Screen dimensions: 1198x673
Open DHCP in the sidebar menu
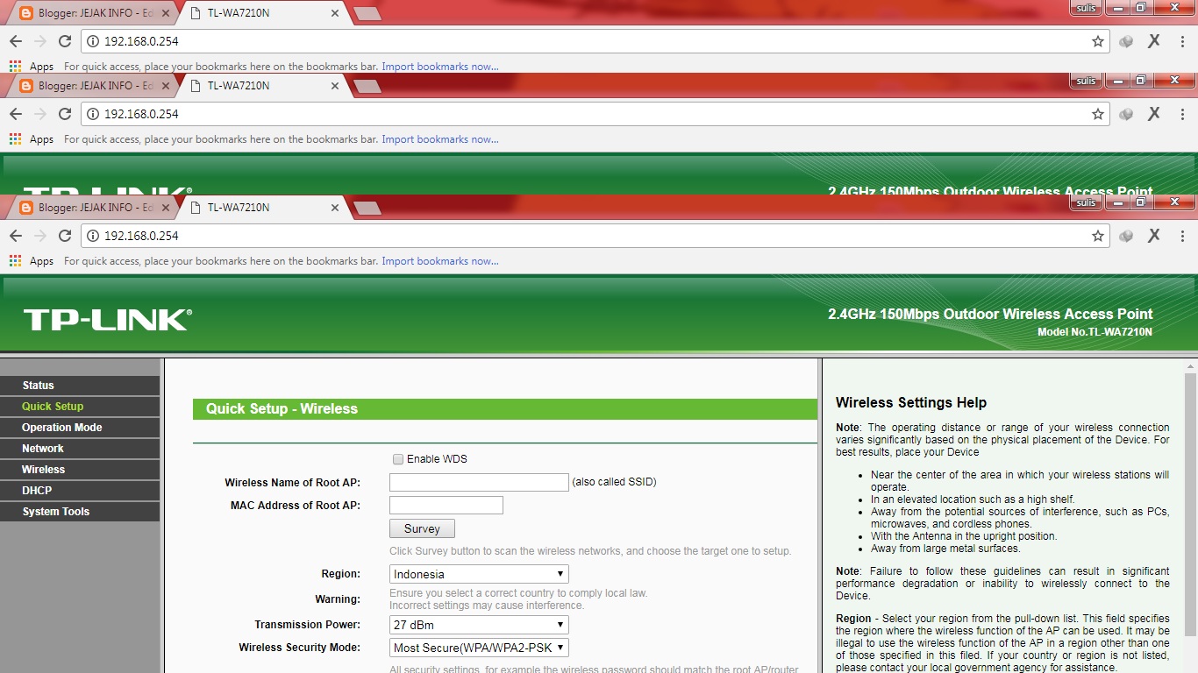80,491
